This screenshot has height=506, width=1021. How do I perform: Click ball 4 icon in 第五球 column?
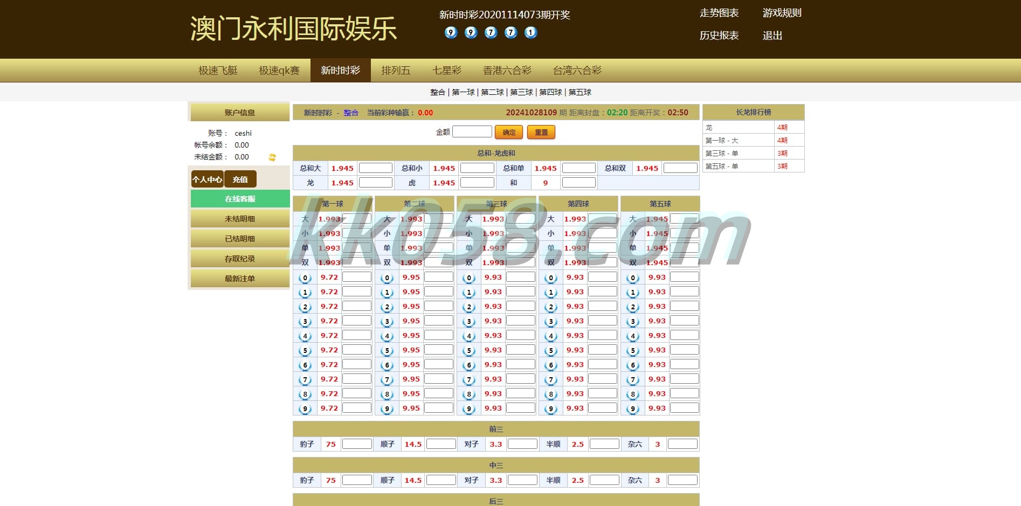(633, 336)
